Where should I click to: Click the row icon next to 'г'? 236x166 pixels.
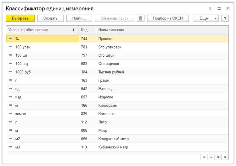coord(11,80)
